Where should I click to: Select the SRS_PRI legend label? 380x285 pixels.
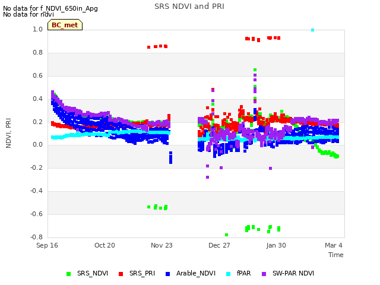[142, 273]
